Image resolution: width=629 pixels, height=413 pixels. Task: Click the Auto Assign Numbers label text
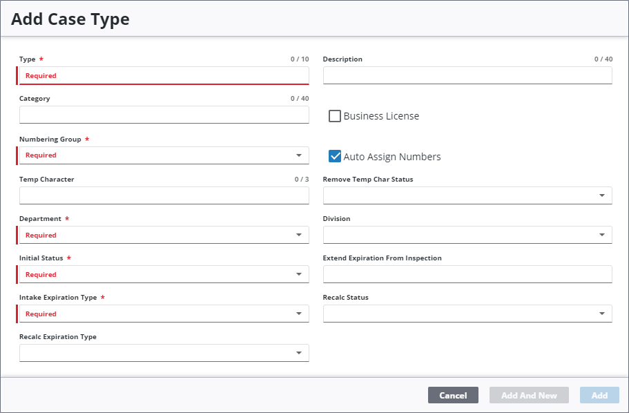pyautogui.click(x=392, y=157)
